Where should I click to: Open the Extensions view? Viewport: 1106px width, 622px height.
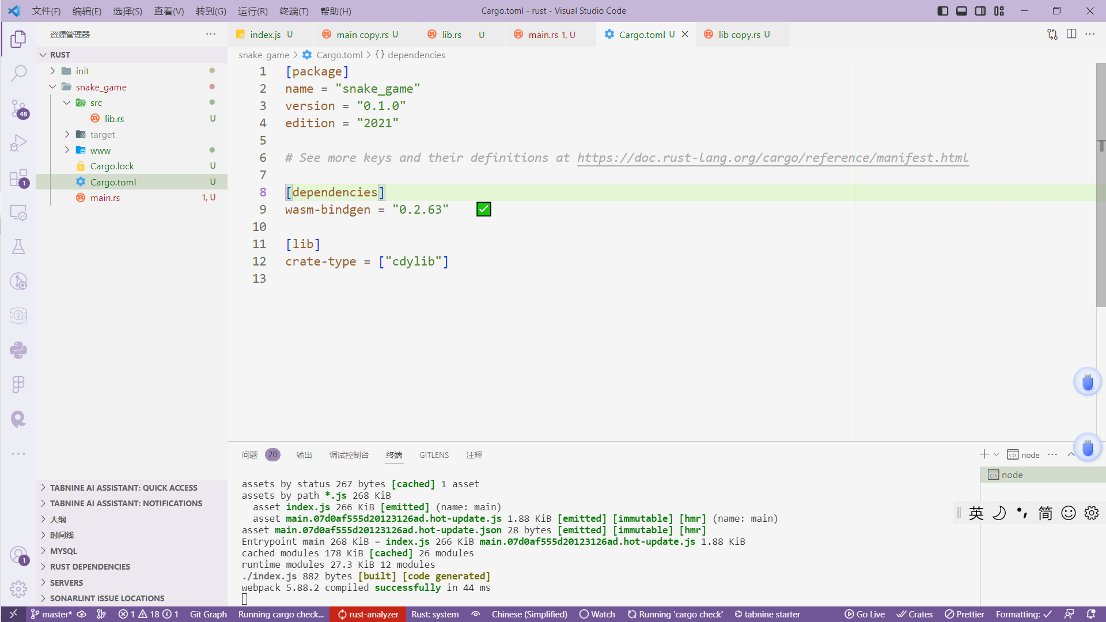point(18,178)
